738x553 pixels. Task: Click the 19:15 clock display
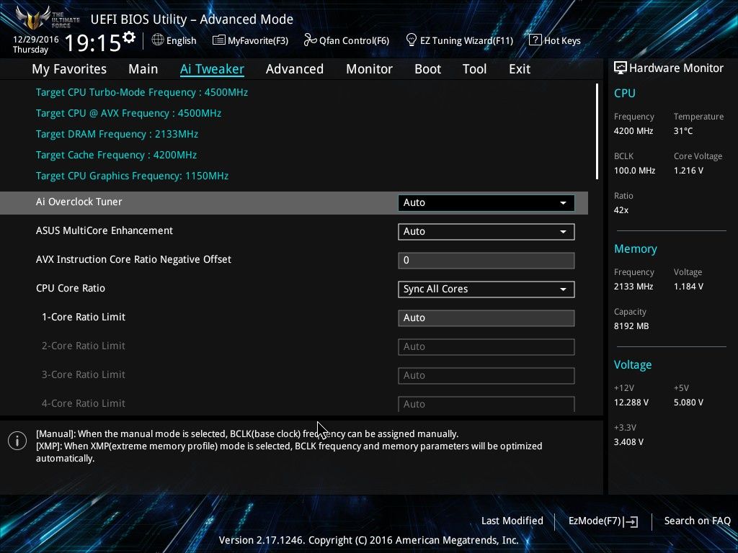(93, 43)
